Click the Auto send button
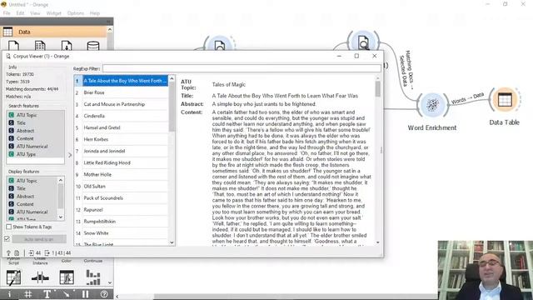Image resolution: width=533 pixels, height=300 pixels. pyautogui.click(x=39, y=239)
